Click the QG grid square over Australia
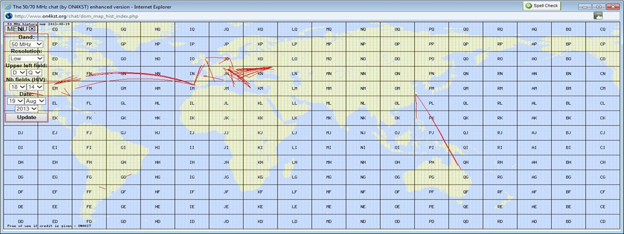 [465, 177]
